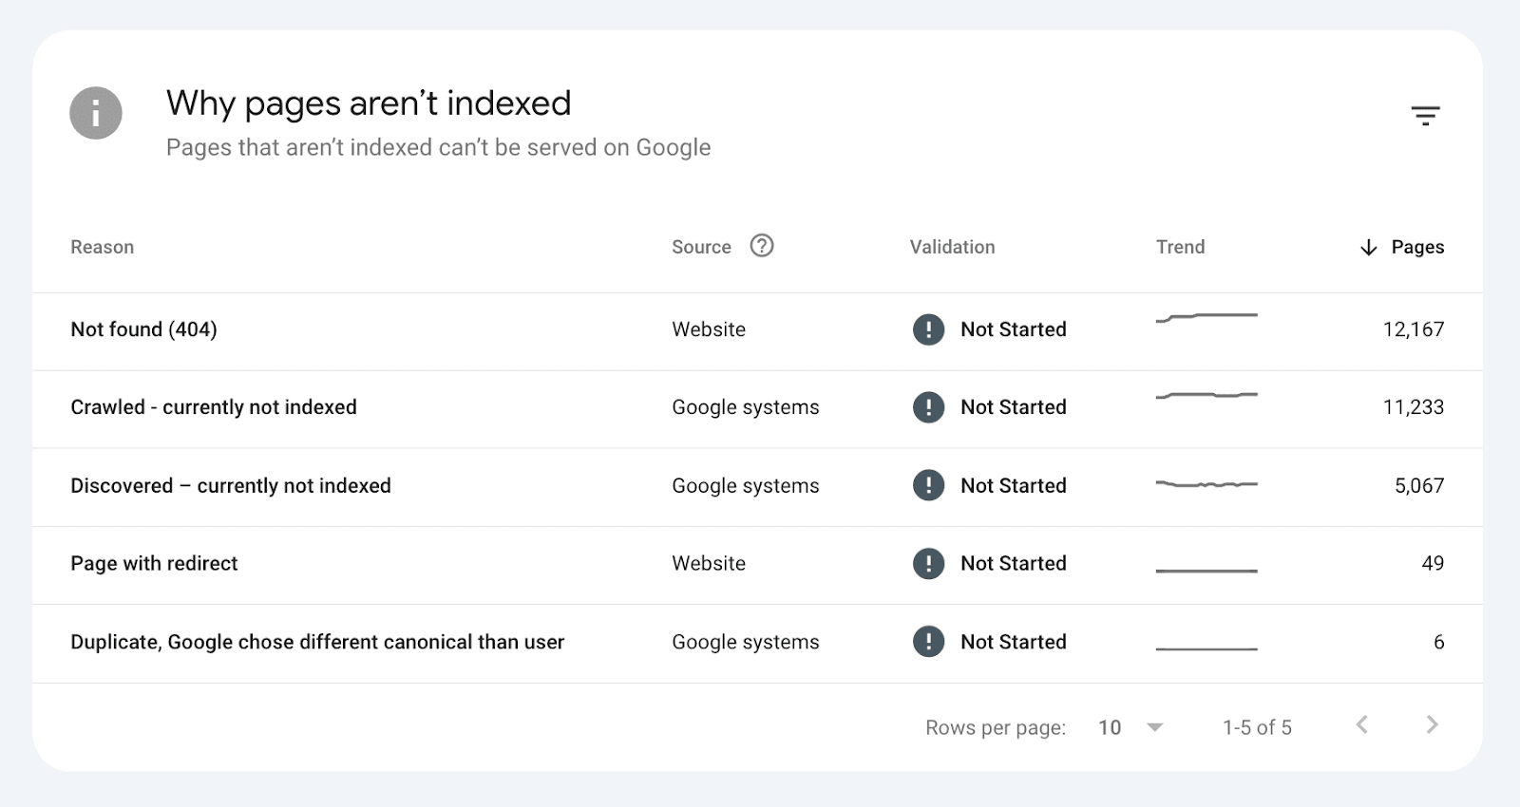
Task: Go to the previous page of results
Action: 1361,725
